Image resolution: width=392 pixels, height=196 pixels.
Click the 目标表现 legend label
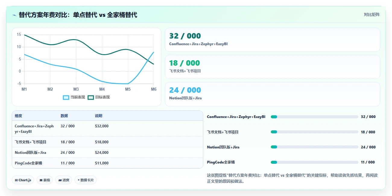103,97
